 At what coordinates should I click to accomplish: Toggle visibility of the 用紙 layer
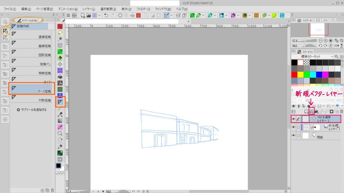point(293,136)
